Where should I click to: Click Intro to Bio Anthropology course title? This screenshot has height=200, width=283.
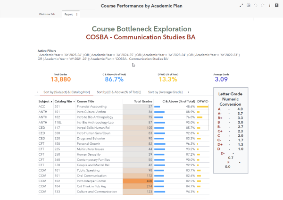point(95,117)
